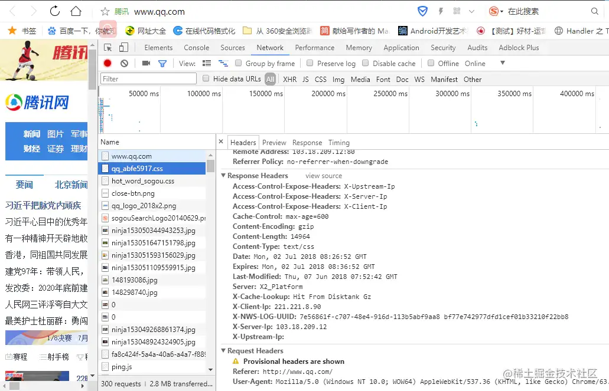The image size is (609, 391).
Task: Click image icon beside qq_logo_2018x2.png
Action: pyautogui.click(x=105, y=206)
